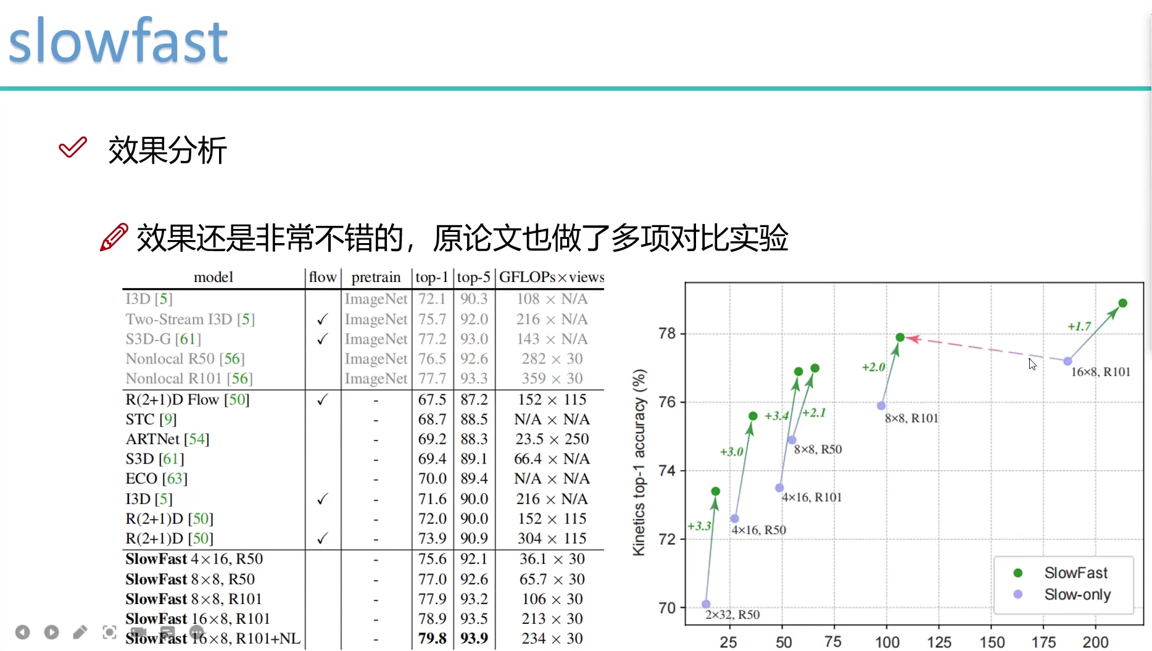The width and height of the screenshot is (1152, 651).
Task: Click the red double-checkmark icon beside 效果分析
Action: pyautogui.click(x=72, y=148)
